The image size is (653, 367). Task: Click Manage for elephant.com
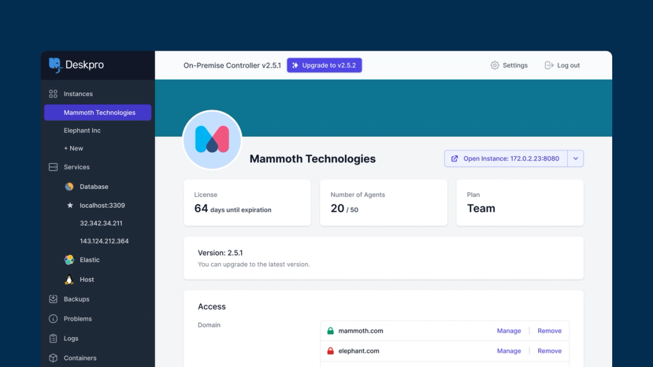pyautogui.click(x=509, y=351)
